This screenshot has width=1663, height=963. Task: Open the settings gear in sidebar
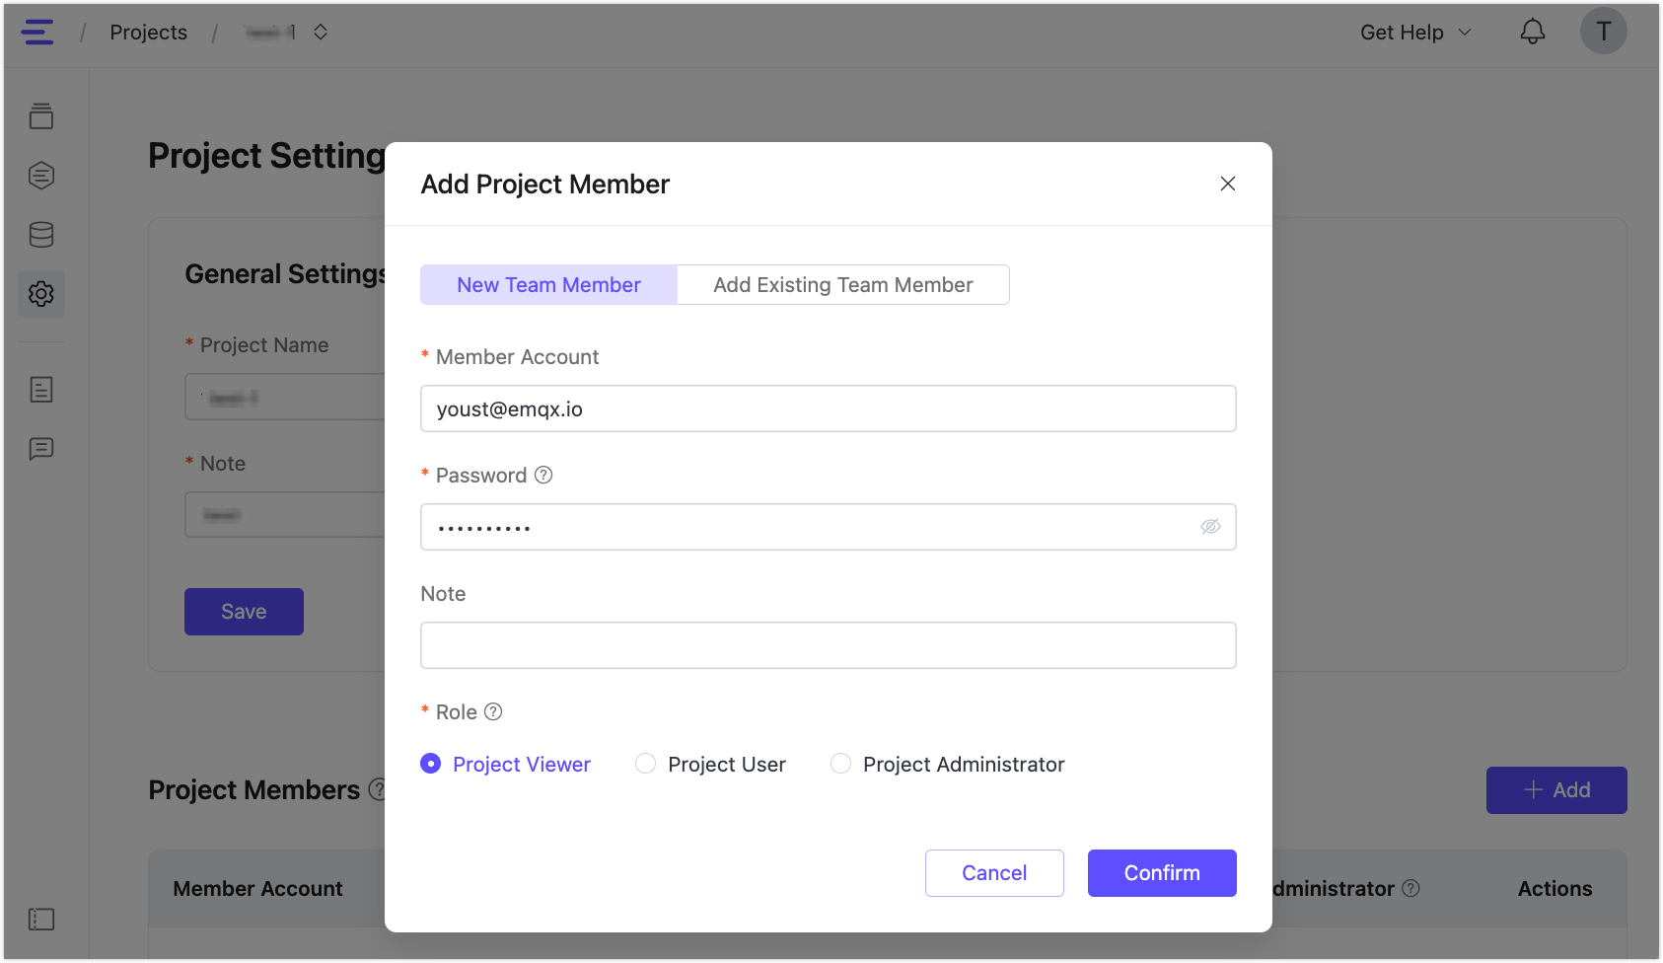41,294
